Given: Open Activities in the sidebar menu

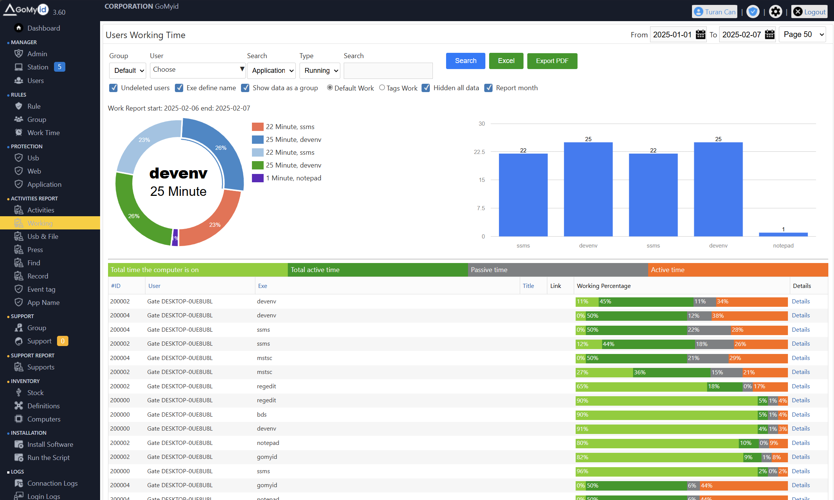Looking at the screenshot, I should click(40, 210).
